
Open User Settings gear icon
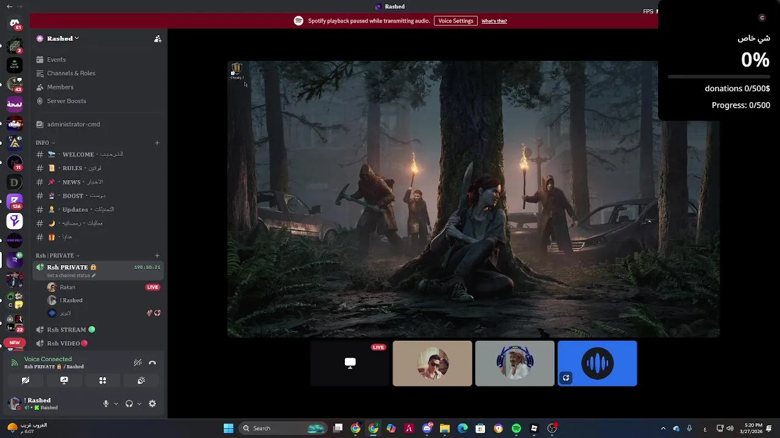pos(152,403)
